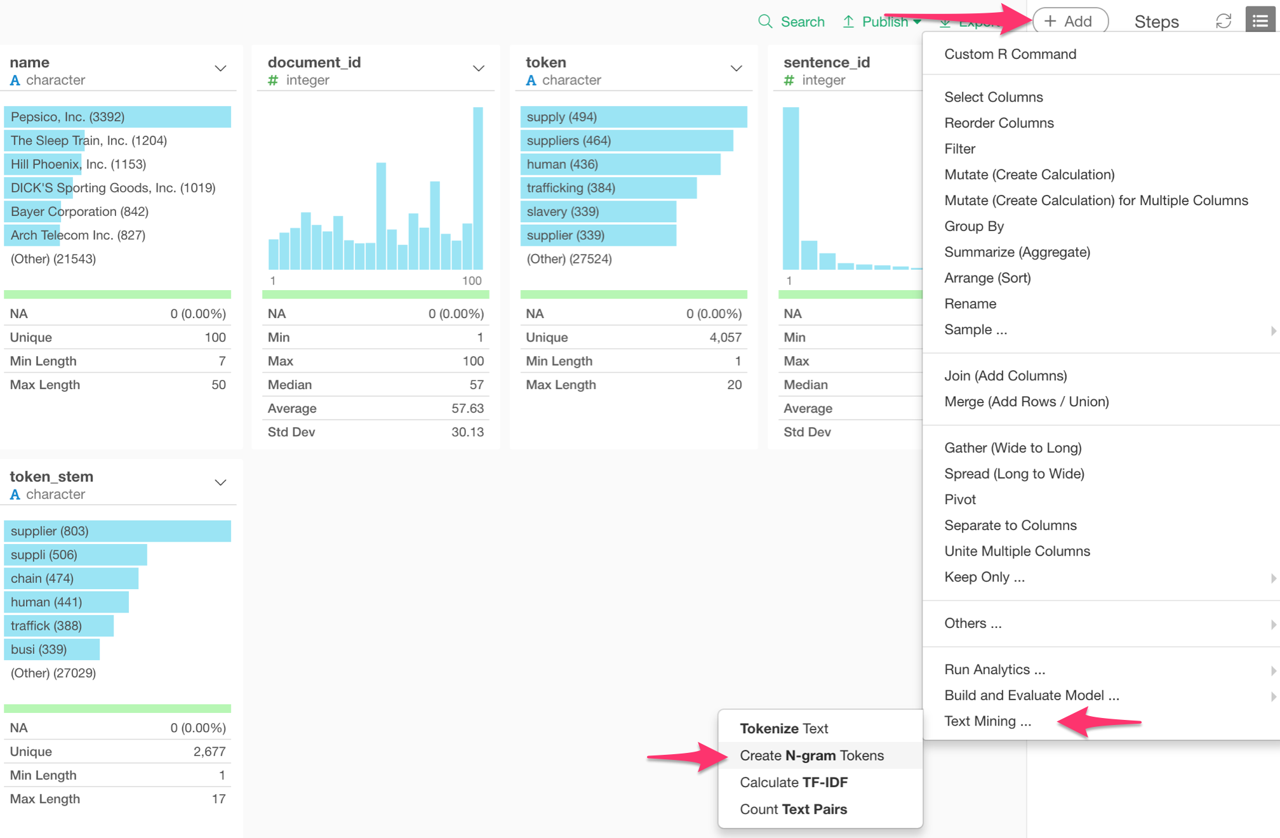Image resolution: width=1280 pixels, height=838 pixels.
Task: Click the Publish upload icon
Action: (848, 20)
